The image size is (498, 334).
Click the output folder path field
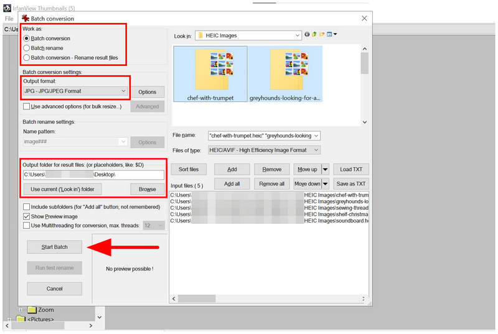(93, 175)
